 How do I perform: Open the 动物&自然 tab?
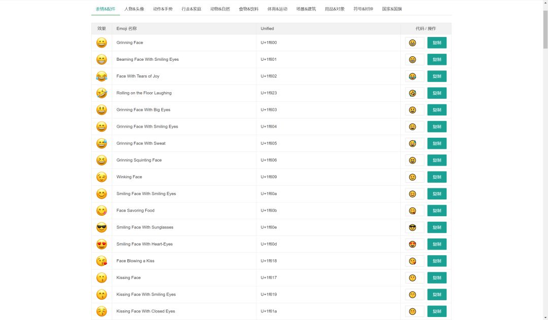pos(220,9)
